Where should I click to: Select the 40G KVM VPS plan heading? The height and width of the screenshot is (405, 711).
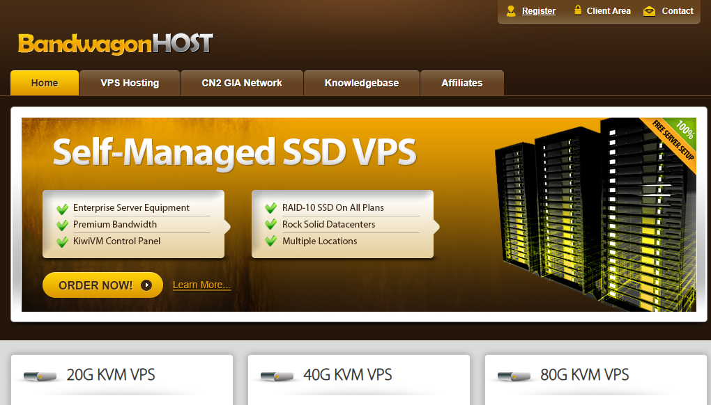[347, 374]
